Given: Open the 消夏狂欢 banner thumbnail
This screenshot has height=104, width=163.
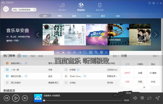Looking at the screenshot, I should pyautogui.click(x=97, y=35).
